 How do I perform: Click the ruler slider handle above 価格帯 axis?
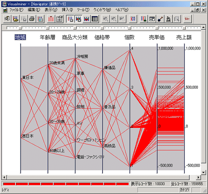coord(102,28)
